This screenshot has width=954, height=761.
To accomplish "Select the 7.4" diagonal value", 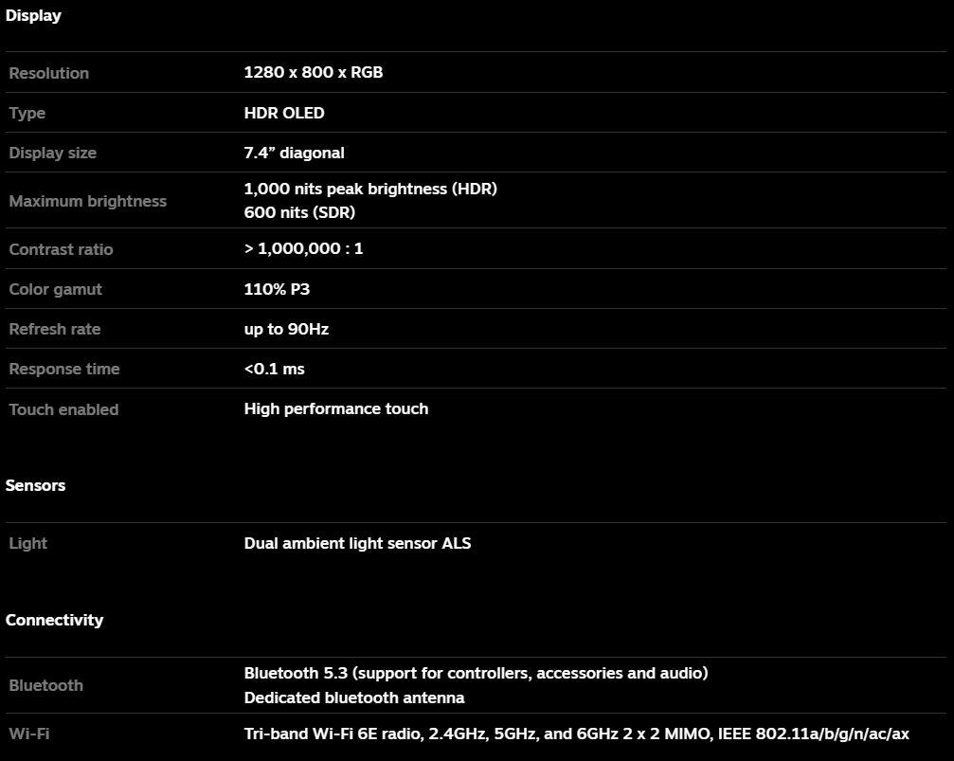I will click(294, 153).
